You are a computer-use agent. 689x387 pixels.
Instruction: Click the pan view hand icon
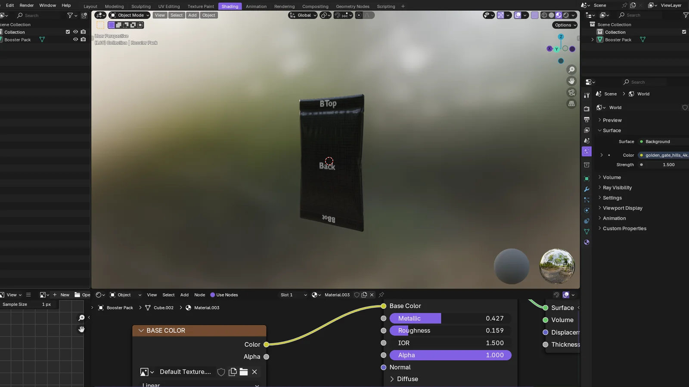point(571,81)
